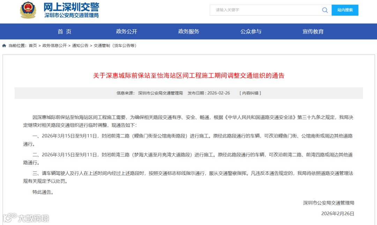
Task: Click the 首页 breadcrumb link
Action: 33,46
